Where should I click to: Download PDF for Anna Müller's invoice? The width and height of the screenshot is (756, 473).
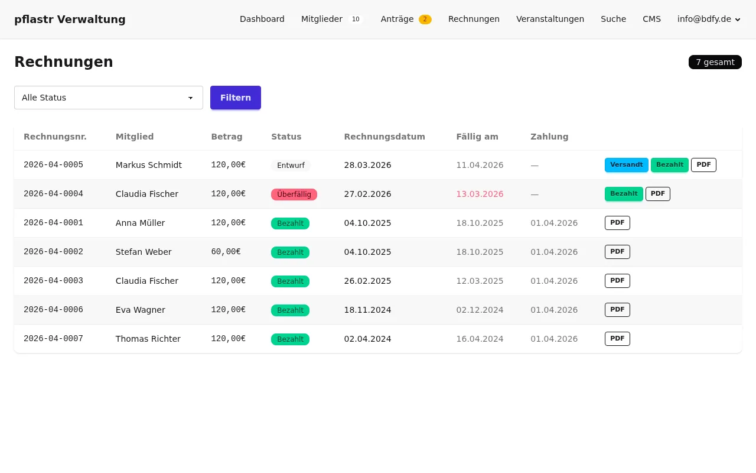coord(617,223)
